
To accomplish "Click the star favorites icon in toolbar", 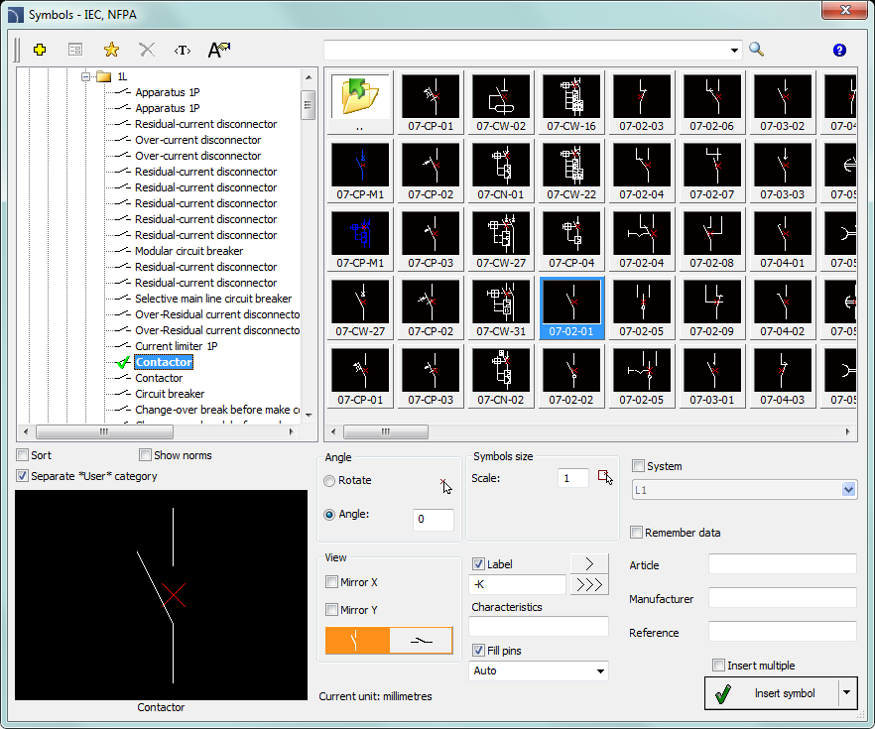I will point(111,50).
